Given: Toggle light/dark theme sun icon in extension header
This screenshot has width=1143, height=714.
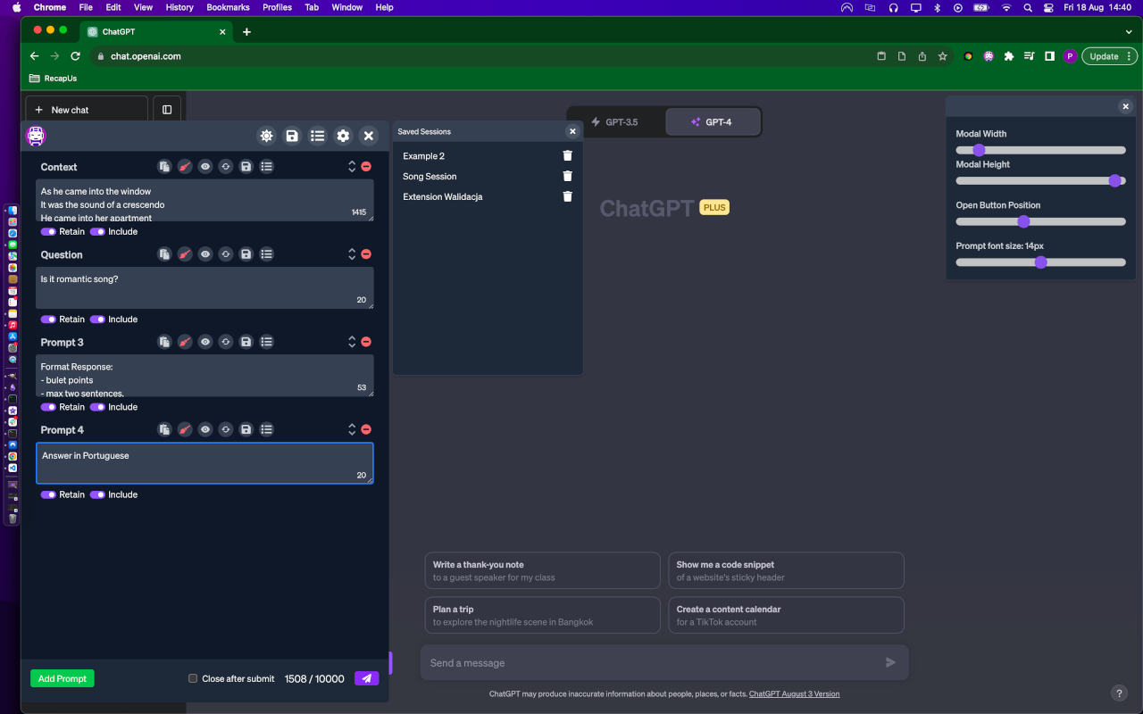Looking at the screenshot, I should (x=266, y=136).
